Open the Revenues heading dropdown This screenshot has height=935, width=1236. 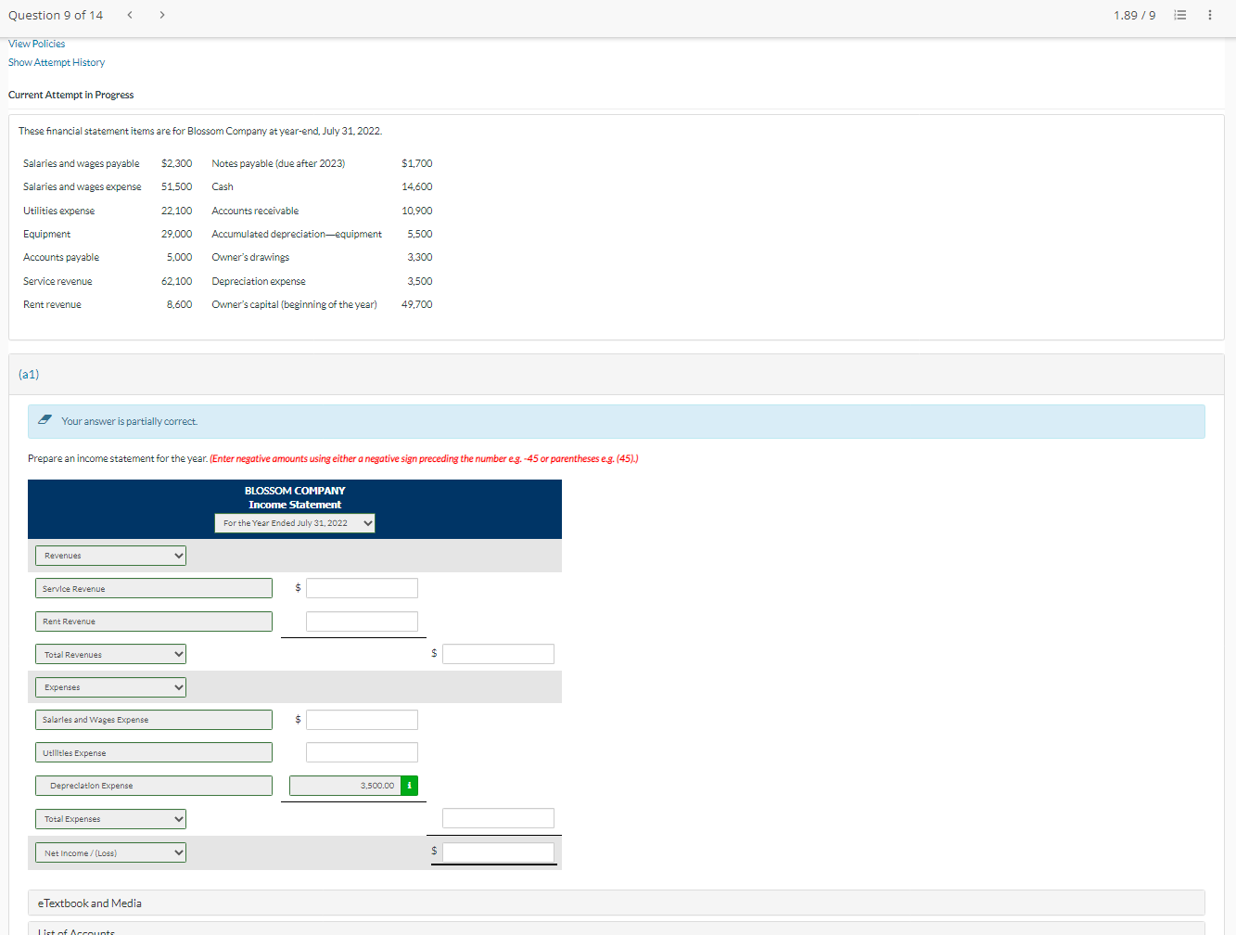(111, 556)
